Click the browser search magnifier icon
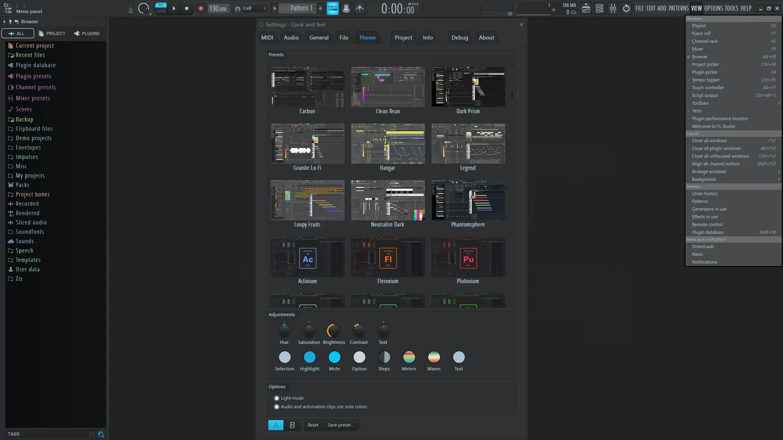The image size is (783, 440). (x=101, y=434)
